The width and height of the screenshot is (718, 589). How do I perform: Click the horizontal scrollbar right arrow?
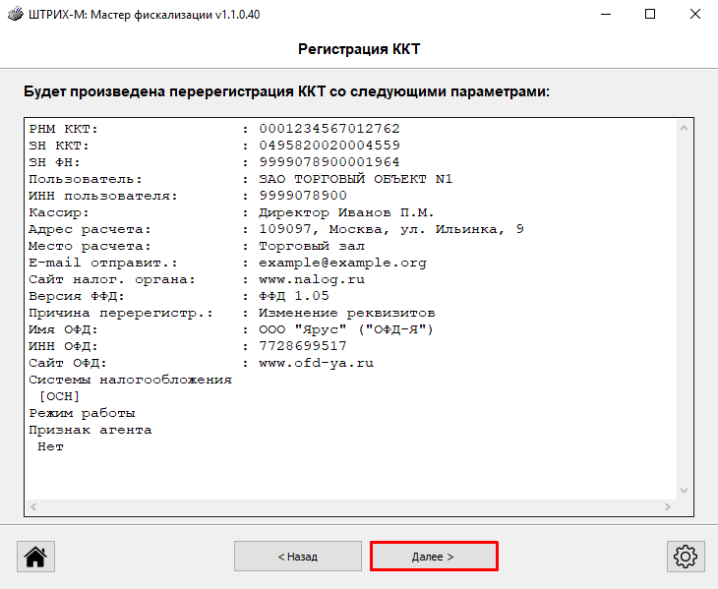(x=669, y=507)
